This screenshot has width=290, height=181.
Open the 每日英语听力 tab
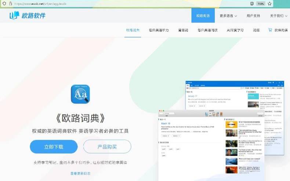(x=159, y=30)
